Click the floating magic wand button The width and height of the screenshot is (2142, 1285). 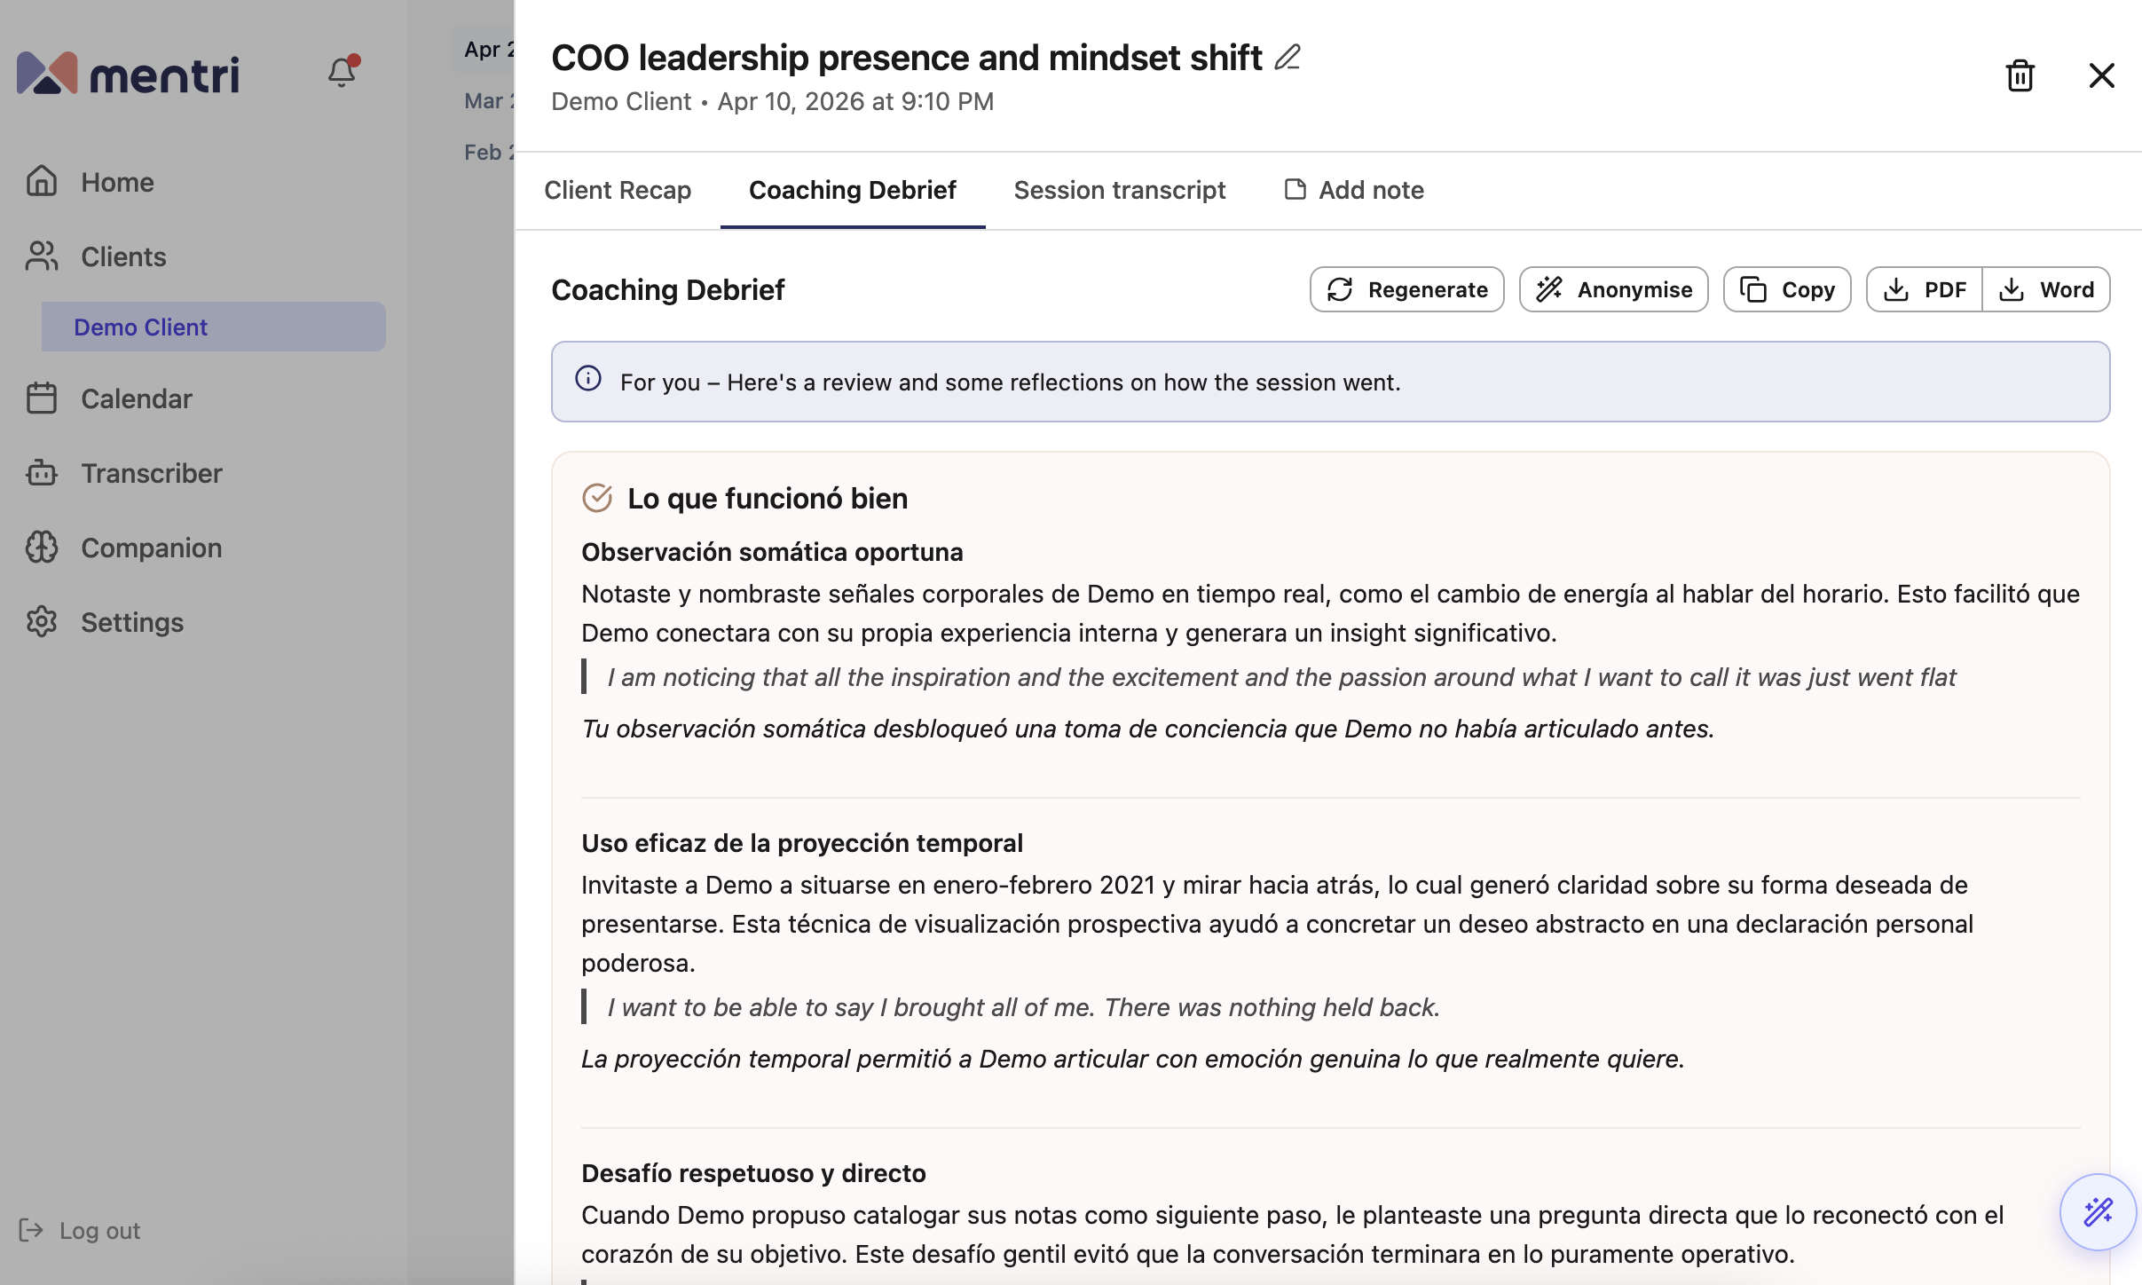[x=2098, y=1211]
